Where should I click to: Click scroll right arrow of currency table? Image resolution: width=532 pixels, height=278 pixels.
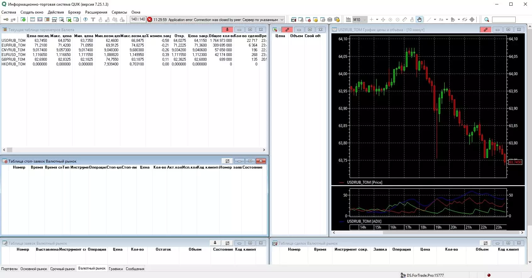click(x=264, y=150)
